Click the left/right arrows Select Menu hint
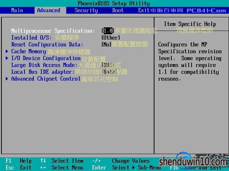 point(62,167)
